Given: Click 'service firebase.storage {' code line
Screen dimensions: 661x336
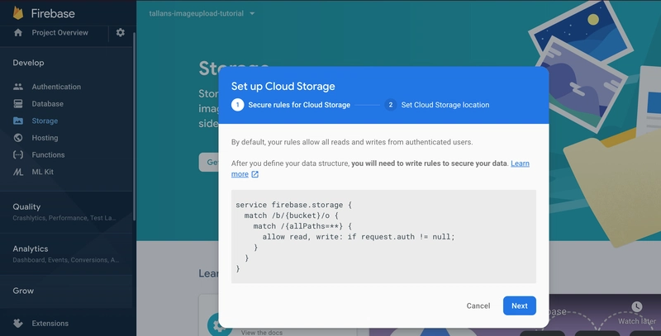Looking at the screenshot, I should 293,205.
